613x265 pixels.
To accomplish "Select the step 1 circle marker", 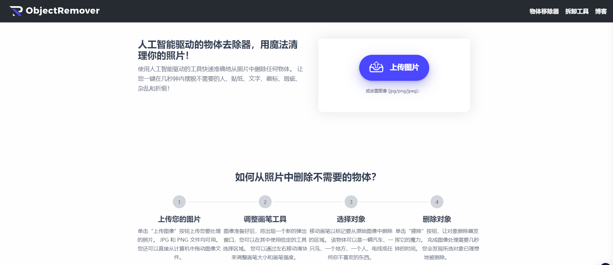I will click(x=179, y=202).
